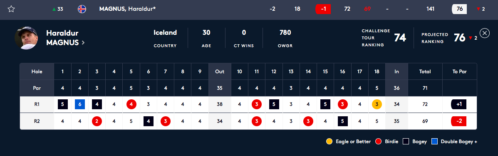Close the player scorecard panel
Image resolution: width=498 pixels, height=156 pixels.
tap(484, 33)
